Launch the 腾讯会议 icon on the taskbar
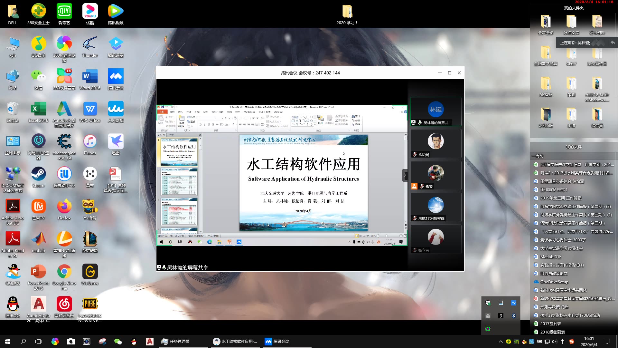This screenshot has width=618, height=348. (268, 341)
